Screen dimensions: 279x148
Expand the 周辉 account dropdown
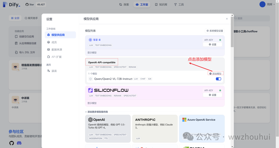[x=271, y=4]
